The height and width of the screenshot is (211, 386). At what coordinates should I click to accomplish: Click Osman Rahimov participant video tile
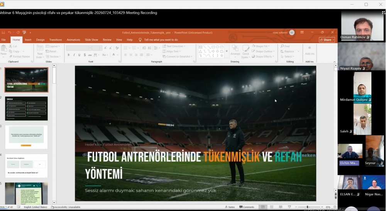click(362, 25)
